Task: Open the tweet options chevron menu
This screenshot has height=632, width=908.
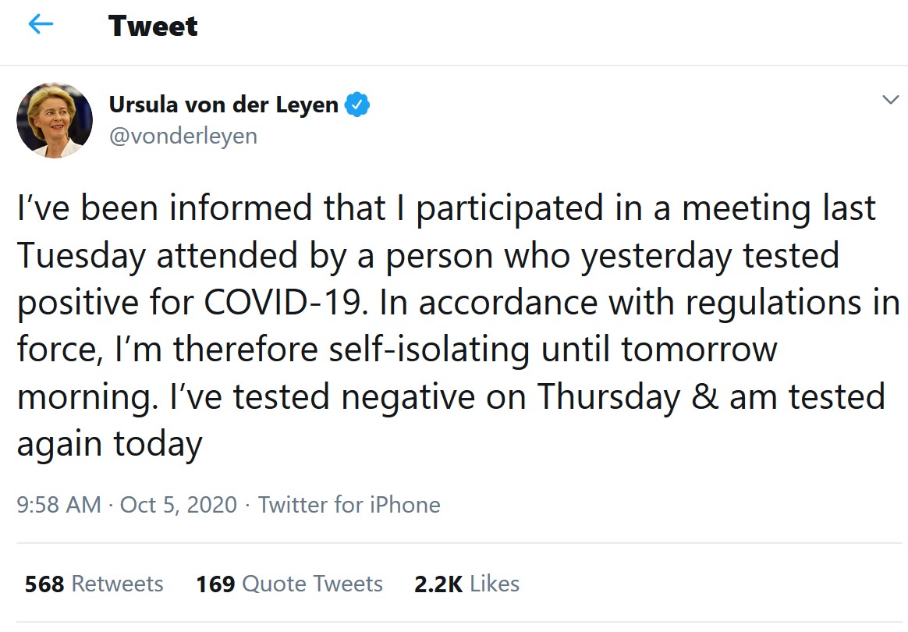Action: click(x=890, y=100)
